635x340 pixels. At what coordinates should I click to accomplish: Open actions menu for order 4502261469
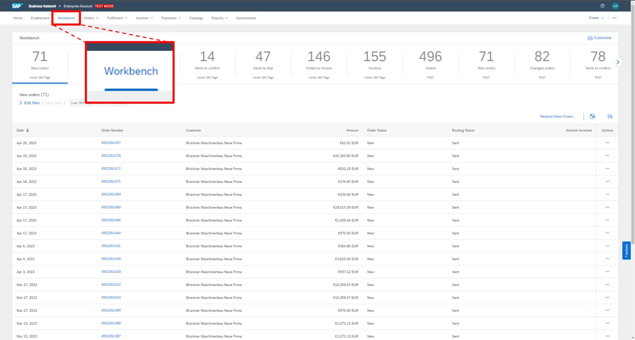[607, 194]
